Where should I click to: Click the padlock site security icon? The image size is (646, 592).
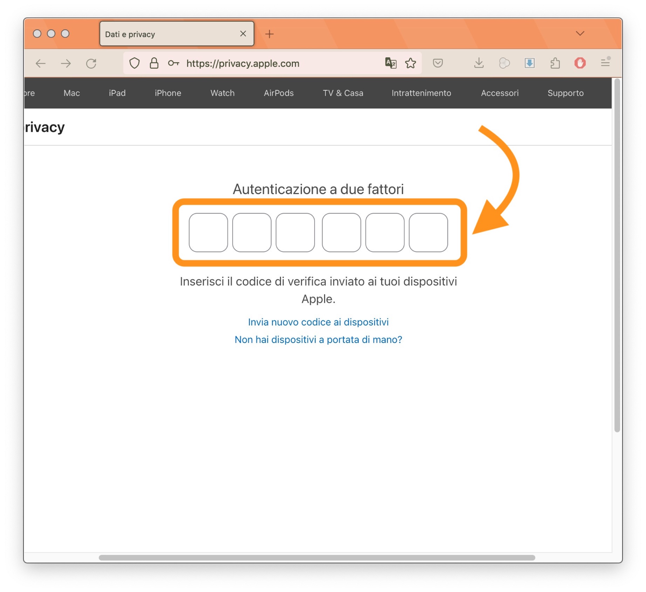click(154, 63)
